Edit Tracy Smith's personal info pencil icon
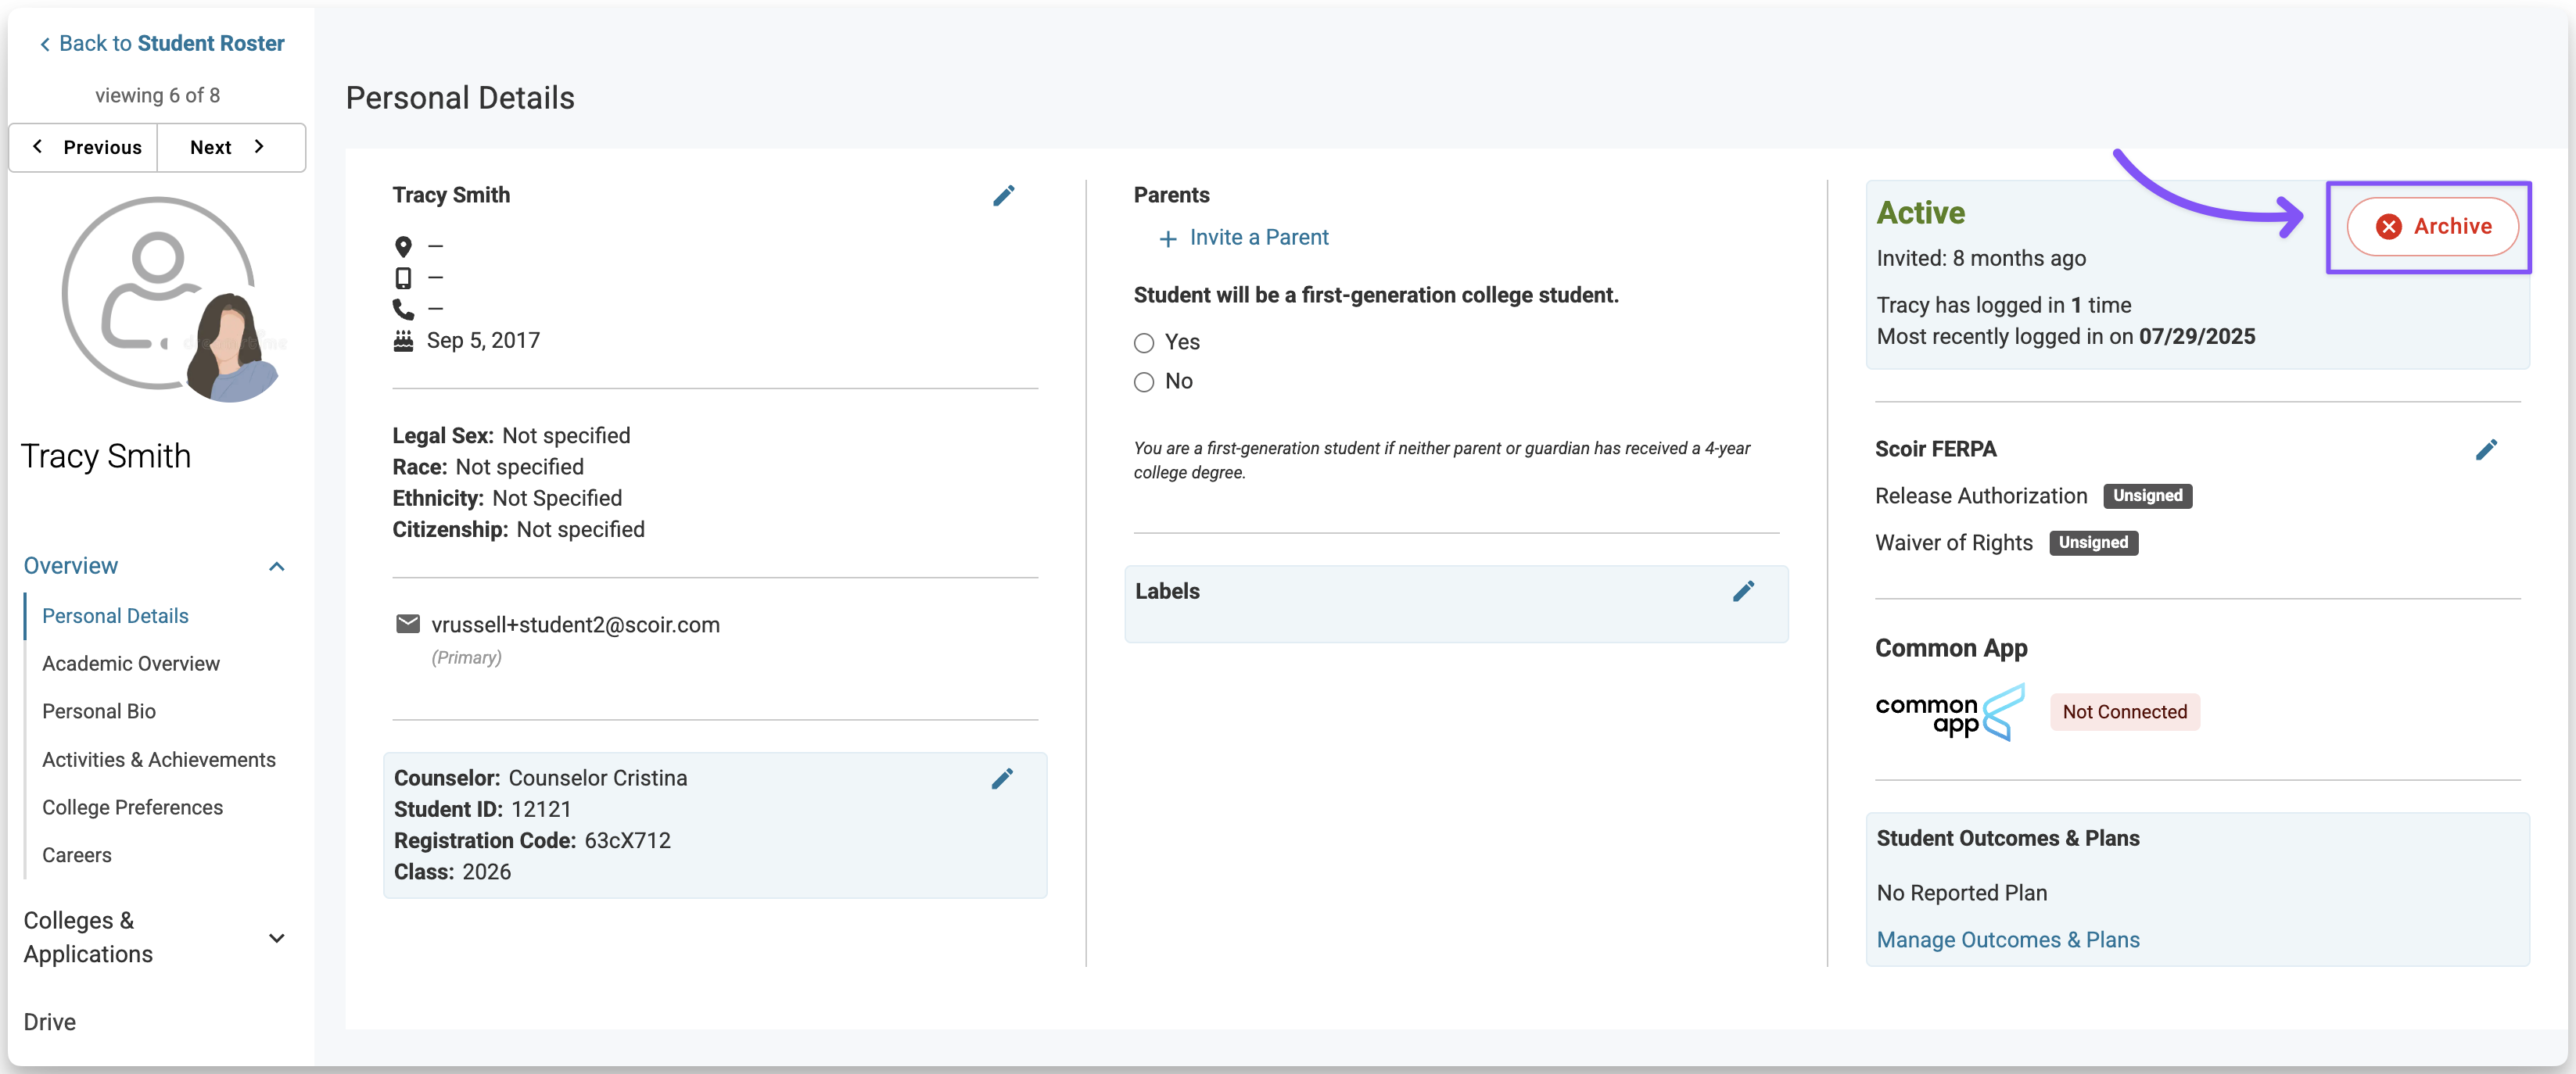 pyautogui.click(x=1003, y=196)
